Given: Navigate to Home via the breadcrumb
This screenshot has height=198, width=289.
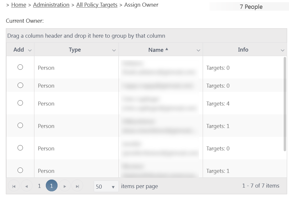Looking at the screenshot, I should coord(19,5).
